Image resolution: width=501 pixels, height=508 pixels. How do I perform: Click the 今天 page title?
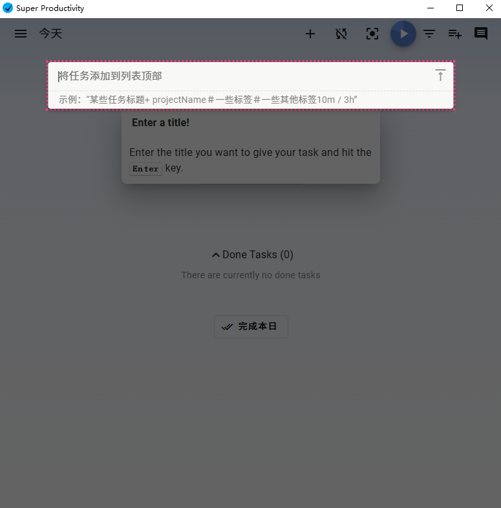coord(50,34)
